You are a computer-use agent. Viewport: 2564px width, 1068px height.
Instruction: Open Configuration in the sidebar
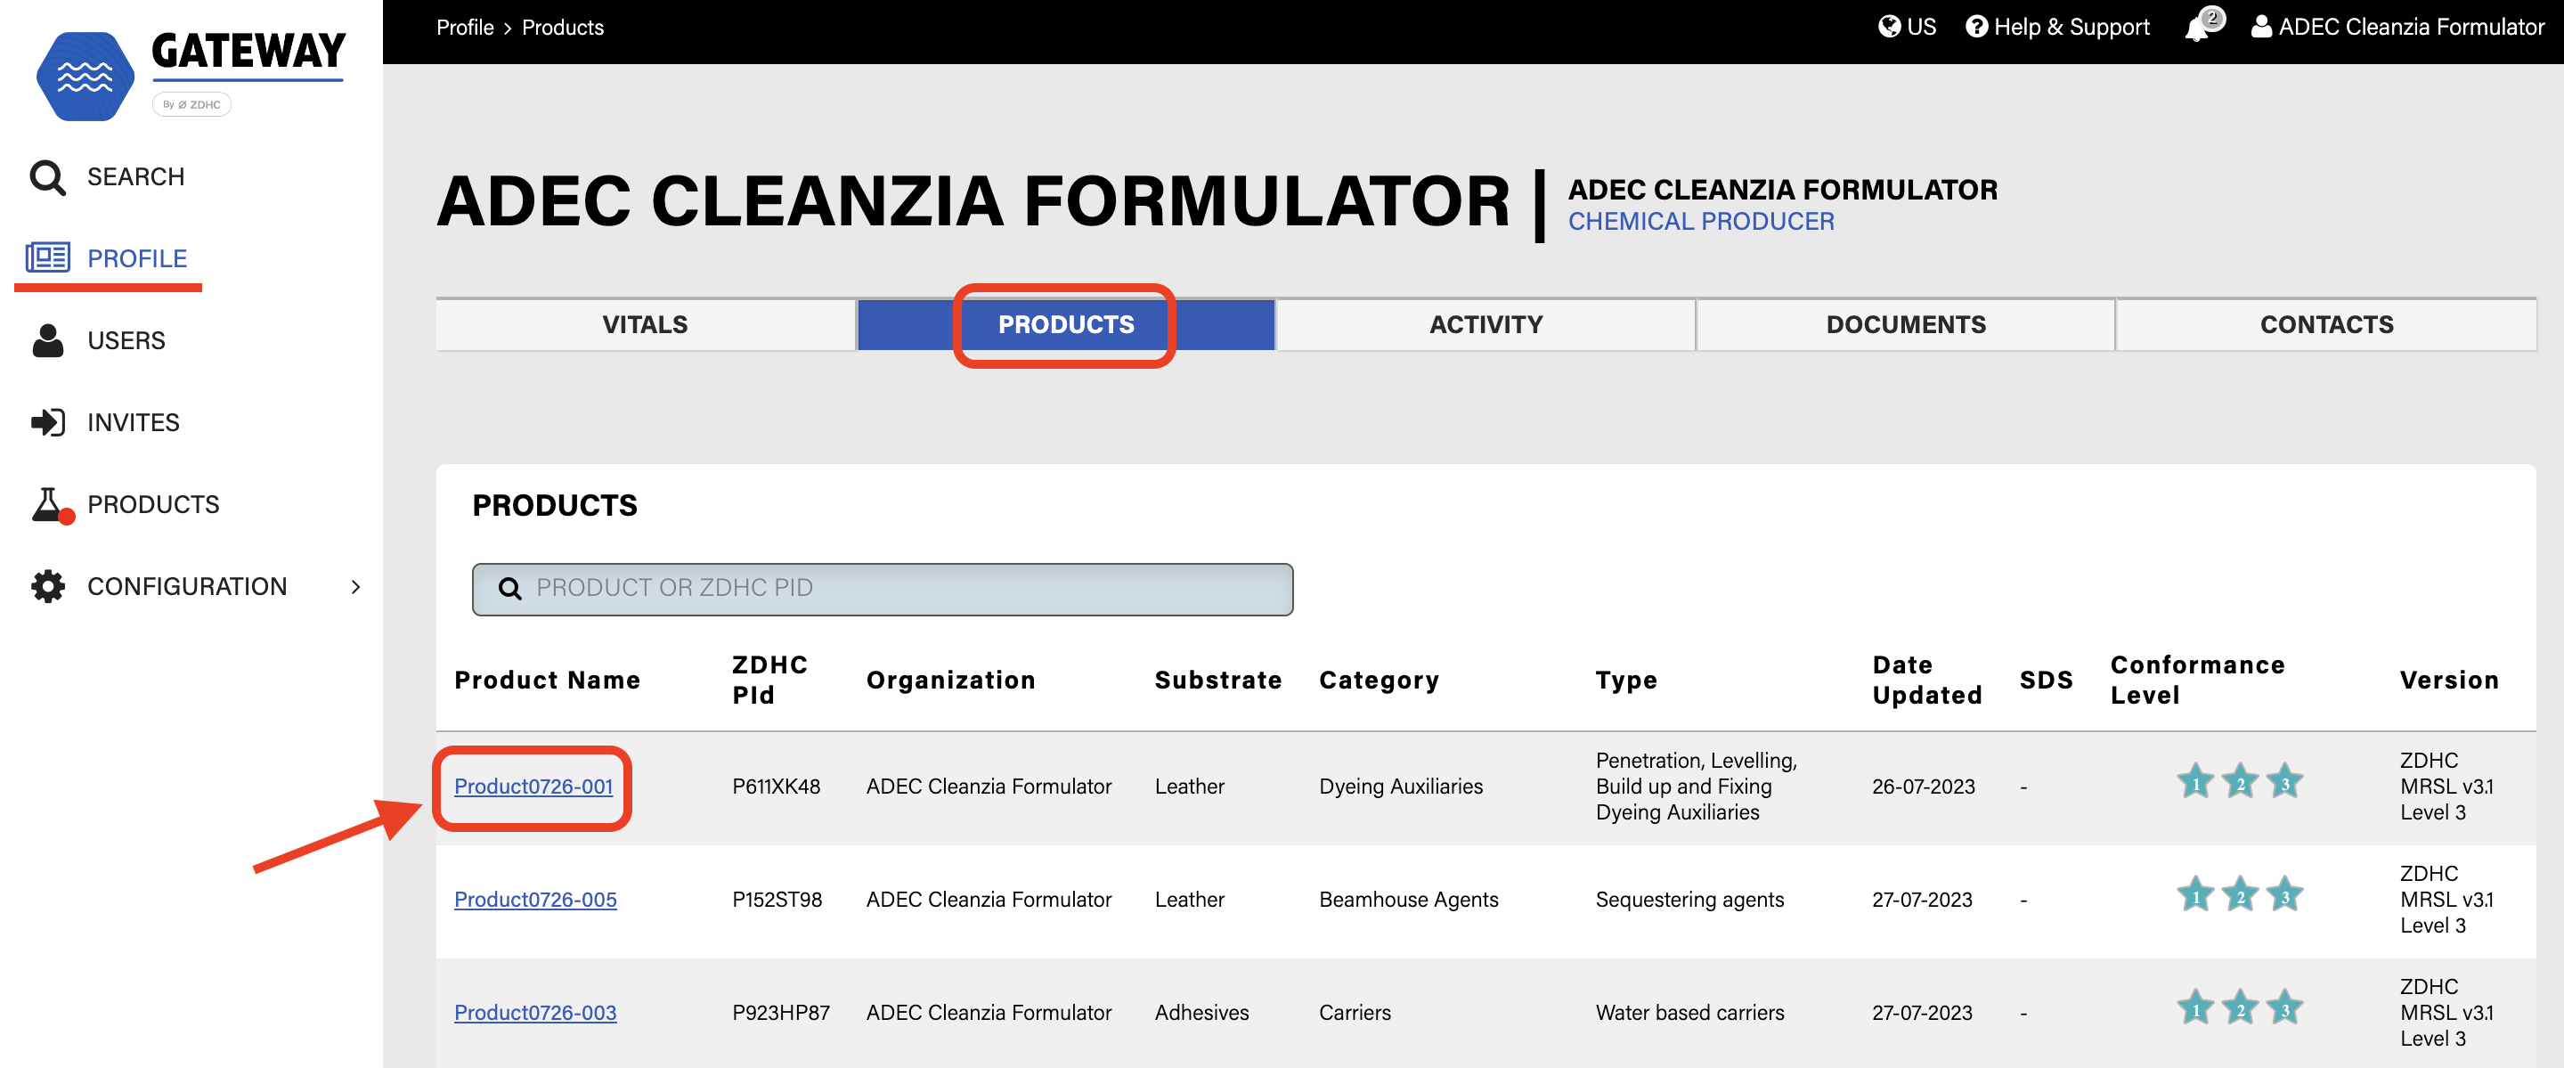click(x=187, y=586)
